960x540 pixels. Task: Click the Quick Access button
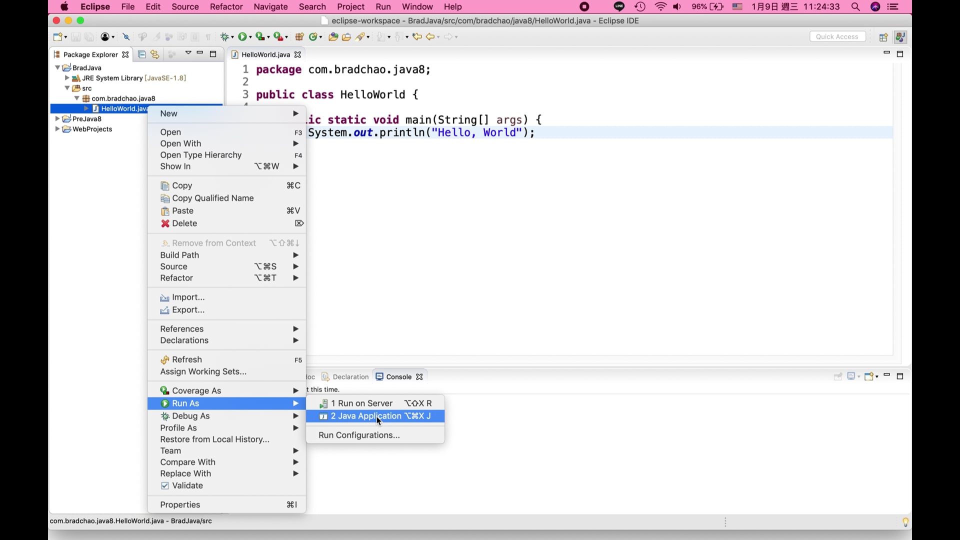(837, 36)
